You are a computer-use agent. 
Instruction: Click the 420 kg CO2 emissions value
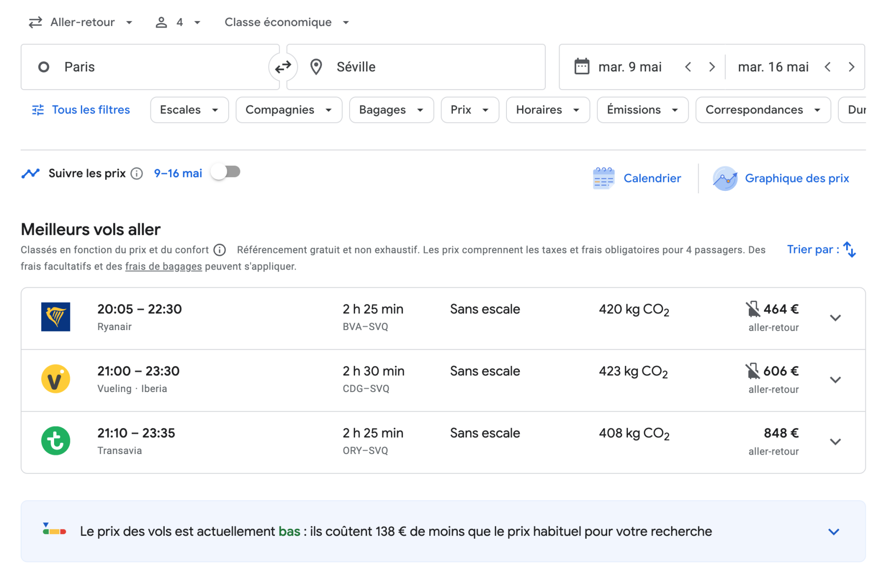pyautogui.click(x=634, y=310)
